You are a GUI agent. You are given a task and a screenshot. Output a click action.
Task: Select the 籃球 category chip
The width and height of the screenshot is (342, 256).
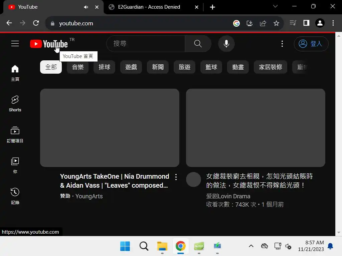[211, 67]
